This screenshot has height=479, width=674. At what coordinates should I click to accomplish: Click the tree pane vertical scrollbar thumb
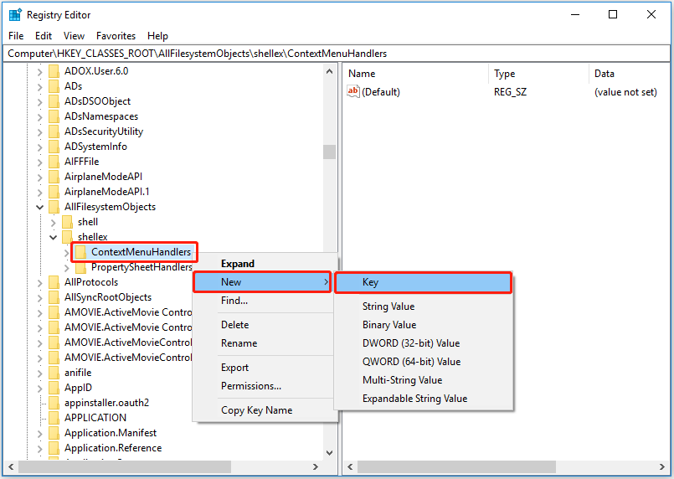329,152
